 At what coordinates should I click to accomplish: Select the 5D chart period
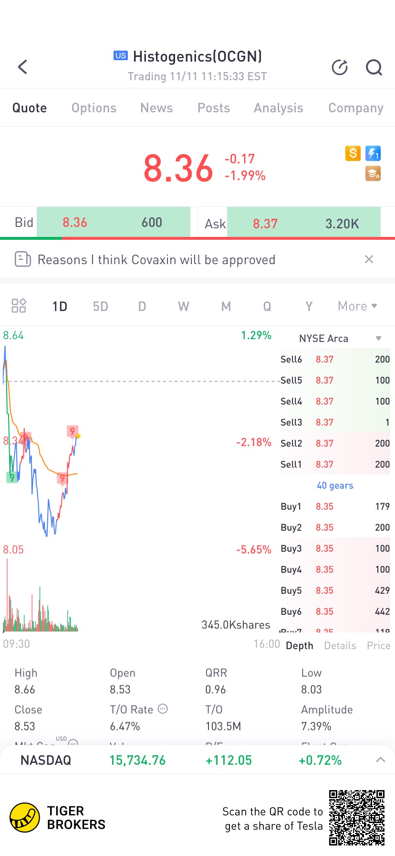101,306
